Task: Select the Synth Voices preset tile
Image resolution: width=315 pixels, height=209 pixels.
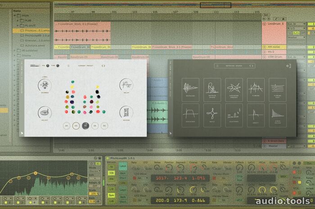Action: [277, 114]
